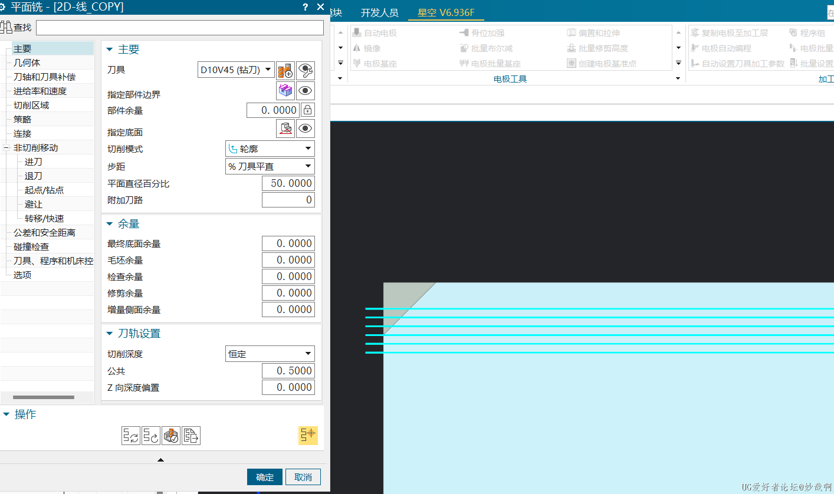Click the create new tool icon beside 刀具
Viewport: 834px width, 494px height.
(x=285, y=71)
